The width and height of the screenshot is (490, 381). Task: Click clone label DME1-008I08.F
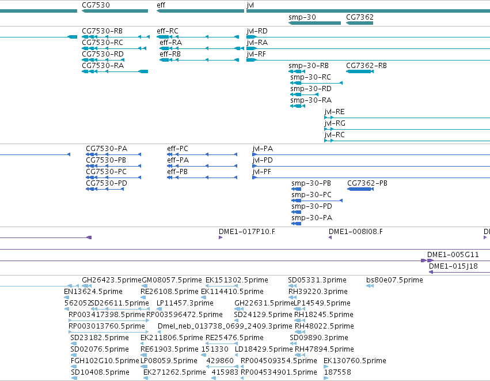[x=356, y=232]
